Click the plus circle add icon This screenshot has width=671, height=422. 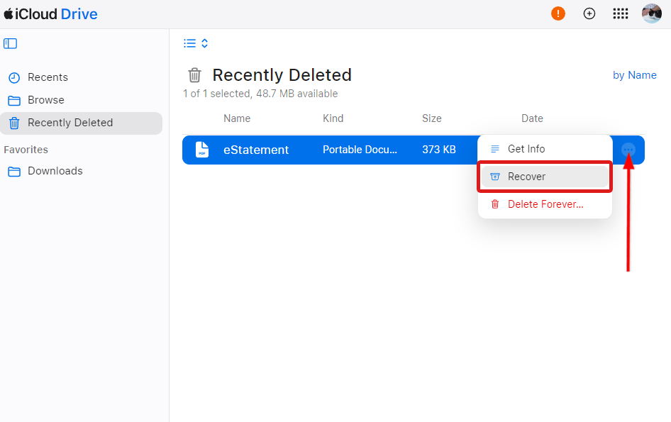pos(589,13)
